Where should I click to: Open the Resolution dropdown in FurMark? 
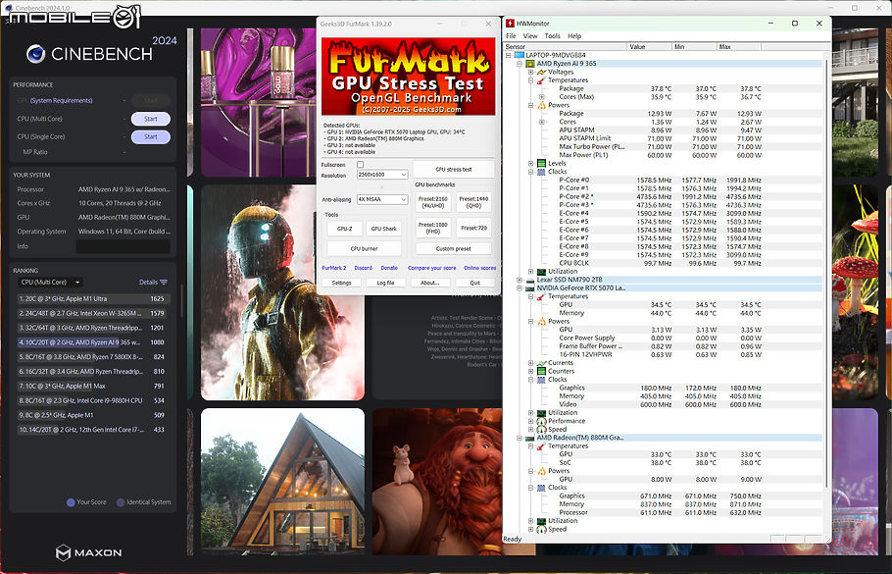[x=382, y=175]
